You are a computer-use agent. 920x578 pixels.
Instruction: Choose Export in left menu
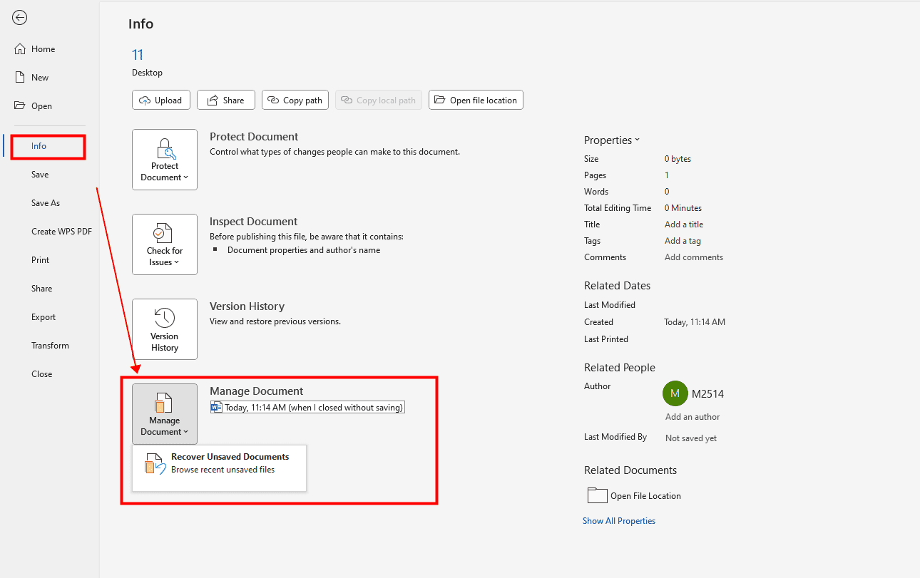[x=44, y=317]
